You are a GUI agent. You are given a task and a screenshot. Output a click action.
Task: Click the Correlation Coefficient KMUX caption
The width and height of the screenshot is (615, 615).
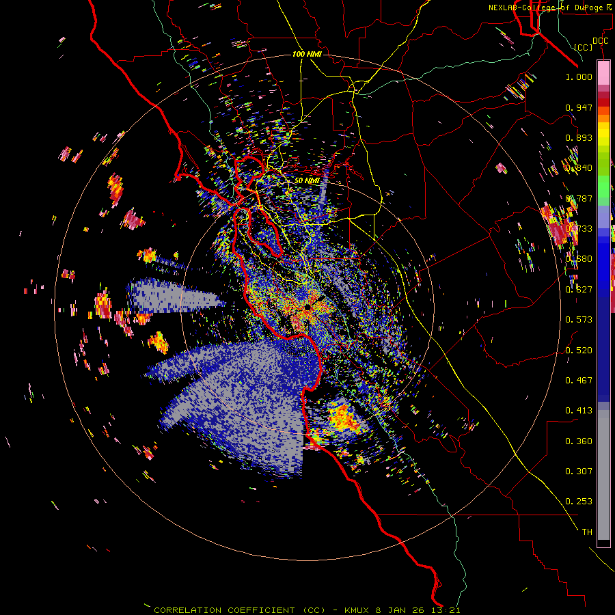coord(307,610)
